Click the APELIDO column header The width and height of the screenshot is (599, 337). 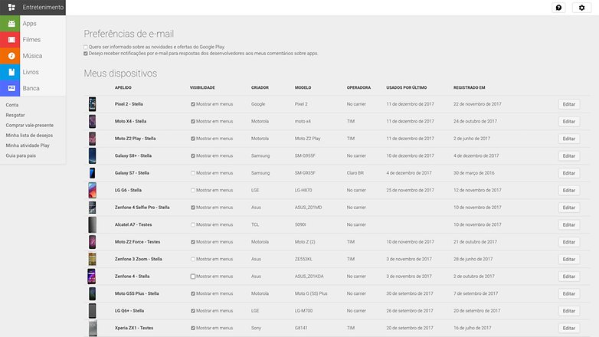click(x=123, y=87)
